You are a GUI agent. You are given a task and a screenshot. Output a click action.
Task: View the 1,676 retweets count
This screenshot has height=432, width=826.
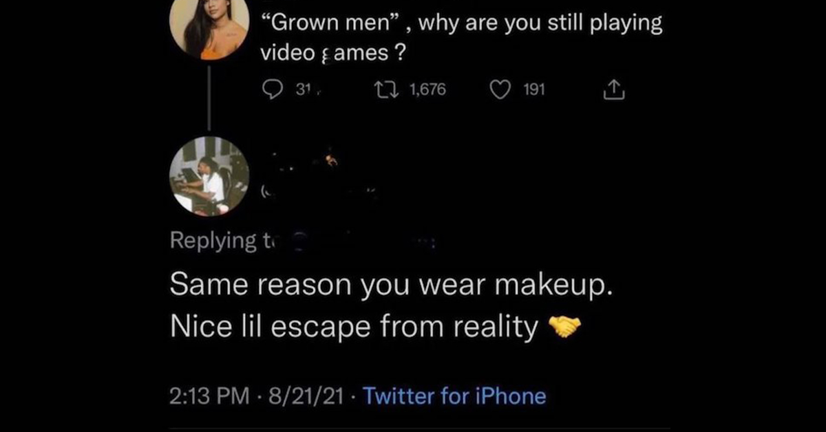427,89
